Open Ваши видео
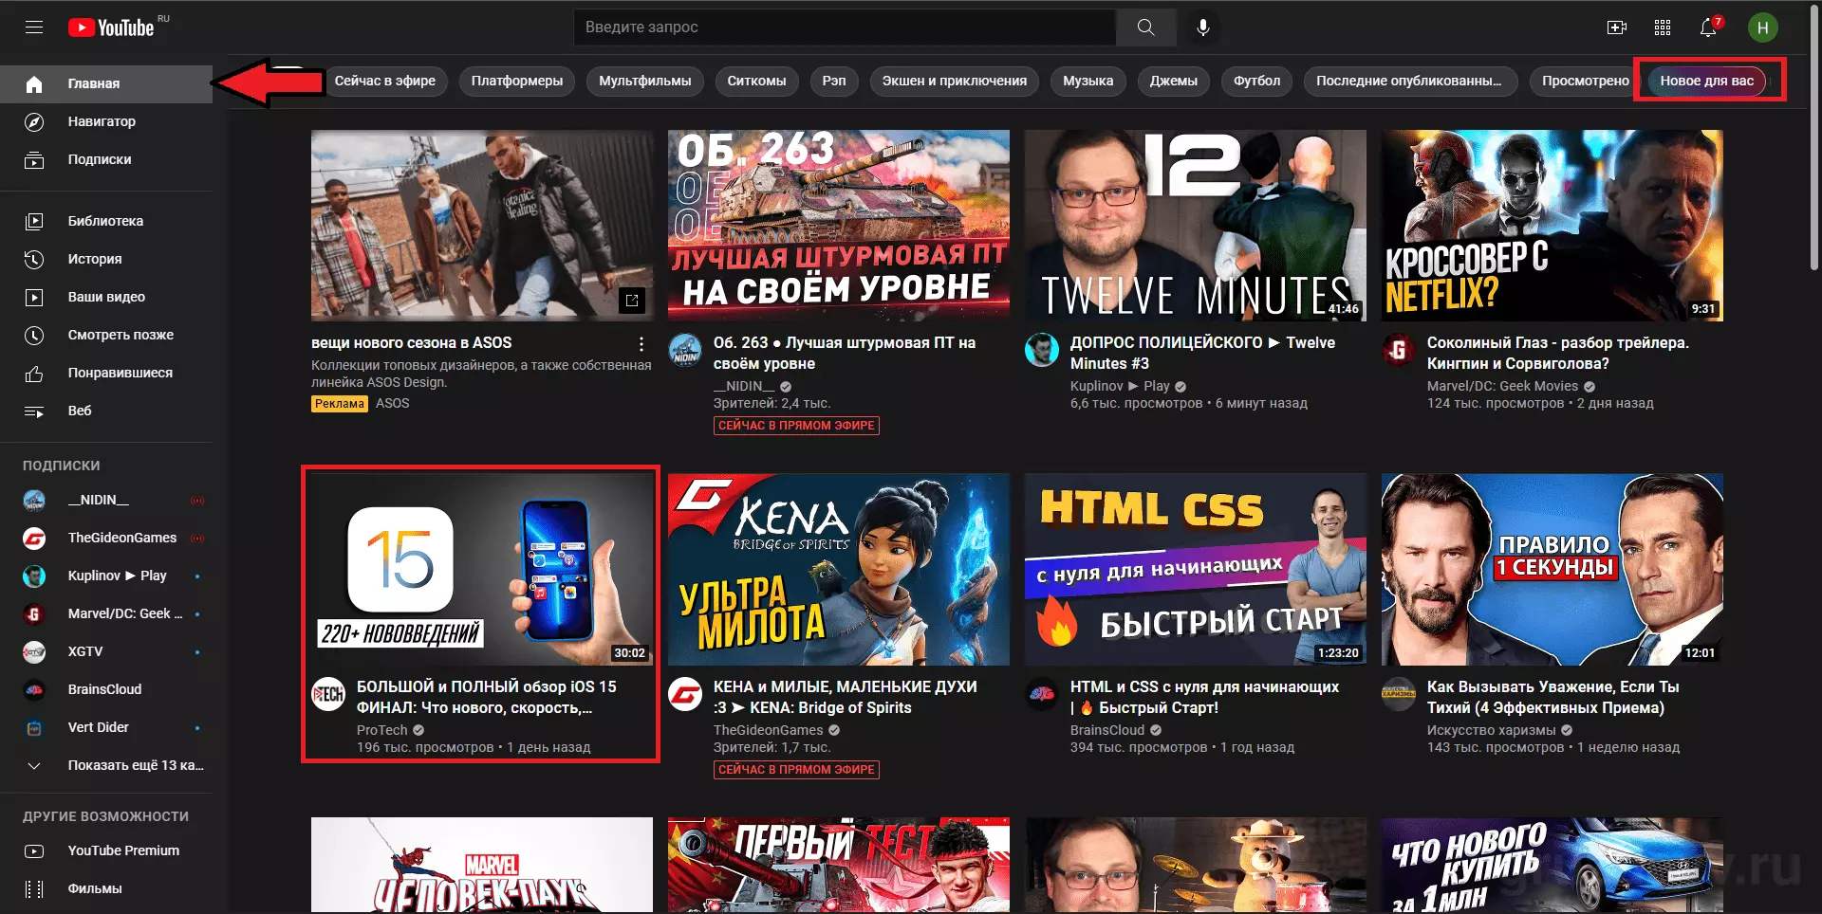This screenshot has height=914, width=1822. tap(106, 297)
